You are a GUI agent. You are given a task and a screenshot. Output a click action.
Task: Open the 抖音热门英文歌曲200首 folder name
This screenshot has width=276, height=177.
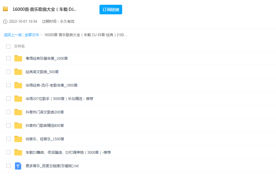click(x=45, y=112)
